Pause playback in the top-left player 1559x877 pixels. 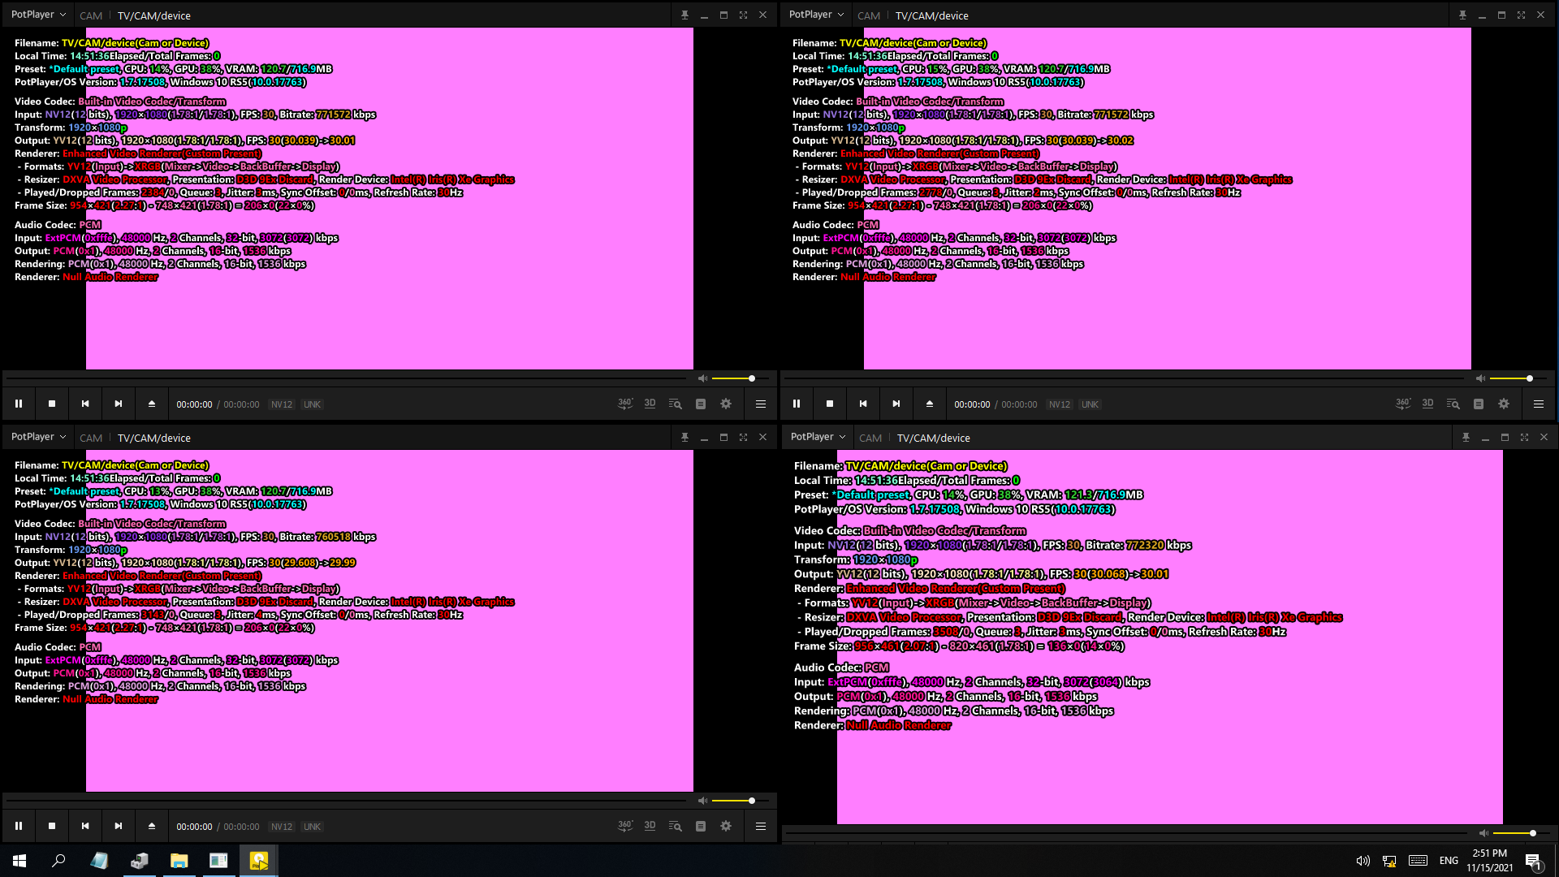point(19,404)
